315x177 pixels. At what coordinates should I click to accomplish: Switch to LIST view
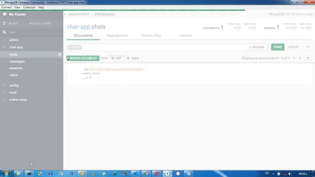tap(116, 58)
